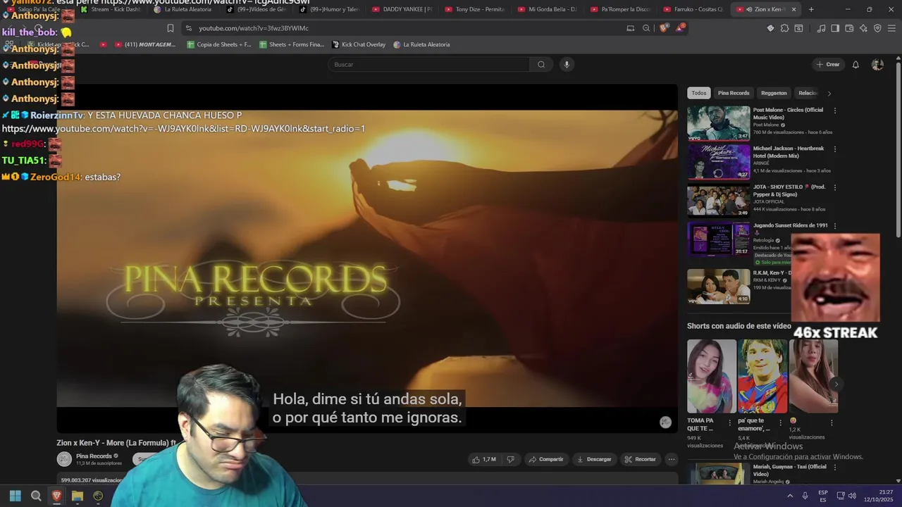Select the Todos filter chip
902x507 pixels.
pyautogui.click(x=698, y=93)
